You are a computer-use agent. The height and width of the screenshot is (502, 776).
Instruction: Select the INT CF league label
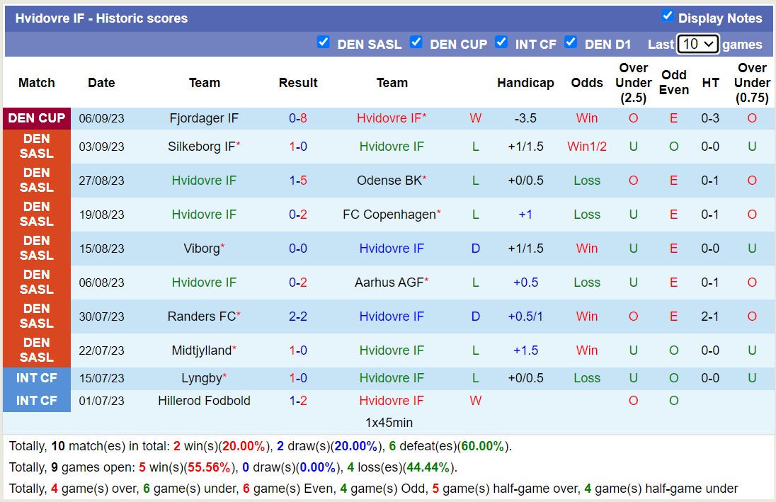37,378
